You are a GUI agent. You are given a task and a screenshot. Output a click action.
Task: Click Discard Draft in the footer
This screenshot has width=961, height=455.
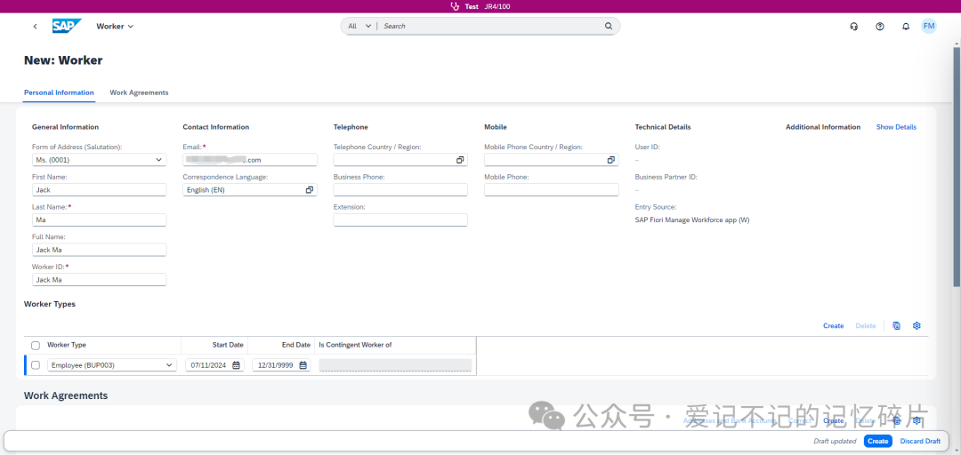[x=920, y=441]
